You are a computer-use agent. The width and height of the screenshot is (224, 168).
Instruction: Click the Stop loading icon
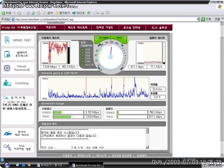coord(28,13)
